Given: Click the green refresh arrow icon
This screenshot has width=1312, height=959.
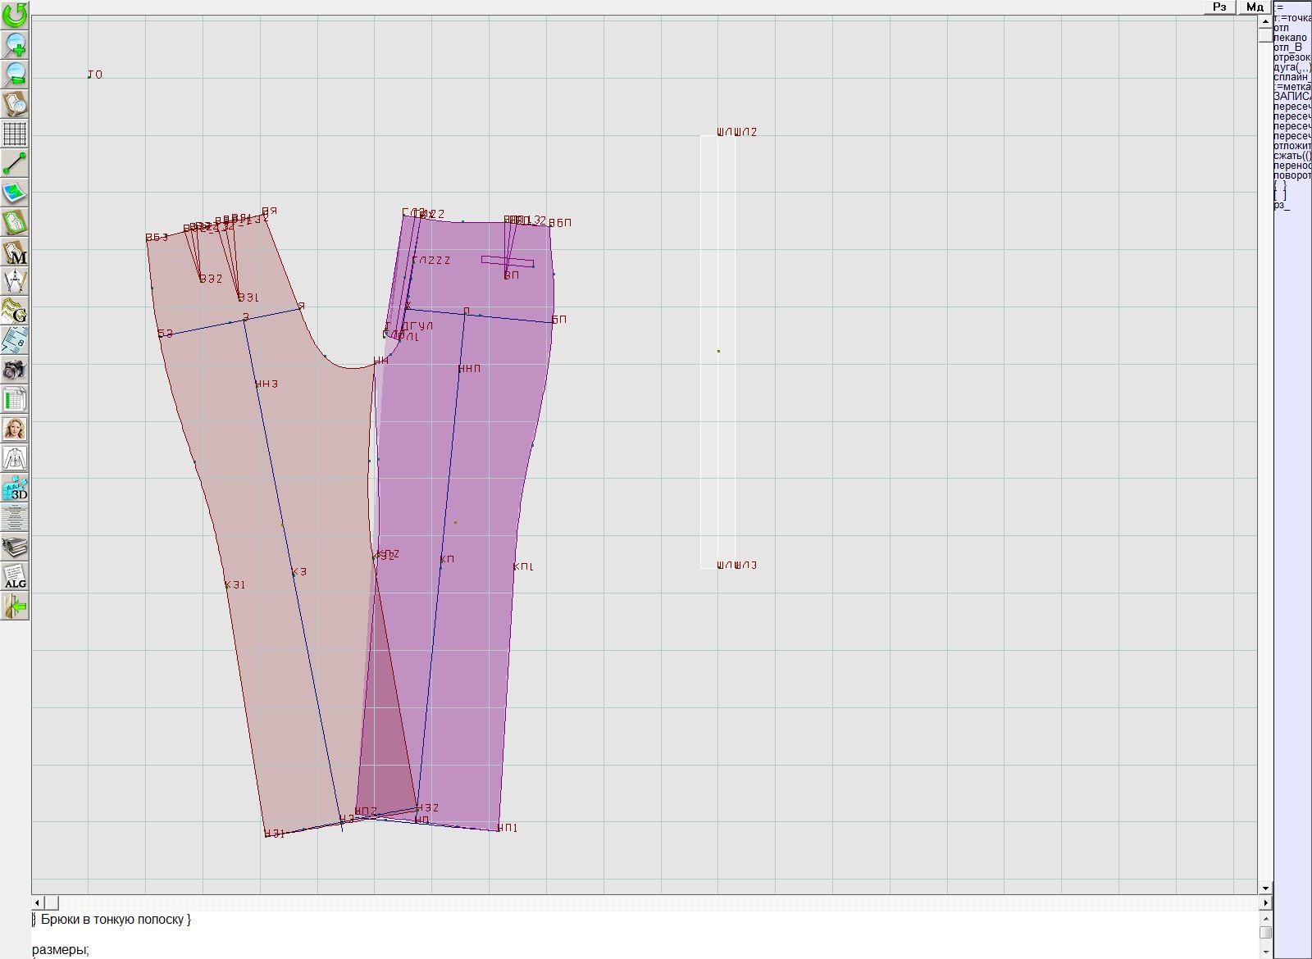Looking at the screenshot, I should [x=15, y=15].
